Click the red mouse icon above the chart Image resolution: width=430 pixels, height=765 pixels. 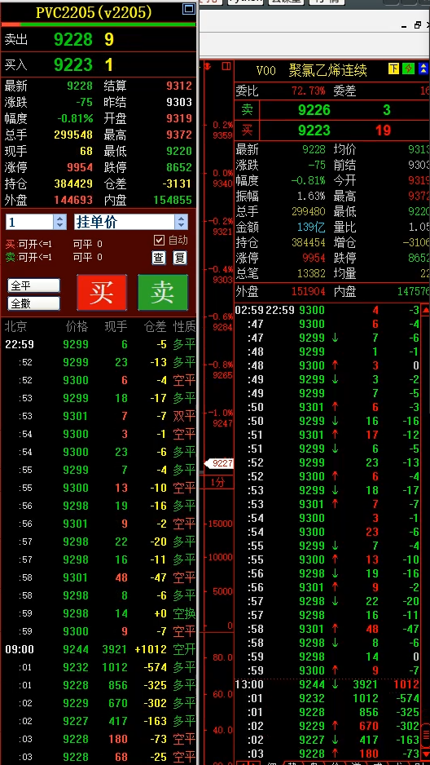[x=209, y=66]
